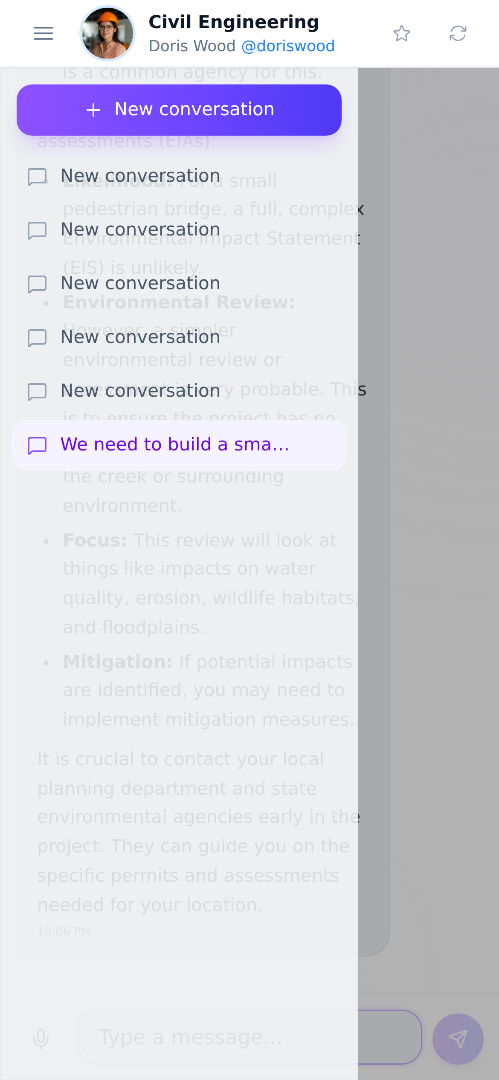The image size is (499, 1080).
Task: Select the fourth New conversation entry
Action: (x=179, y=338)
